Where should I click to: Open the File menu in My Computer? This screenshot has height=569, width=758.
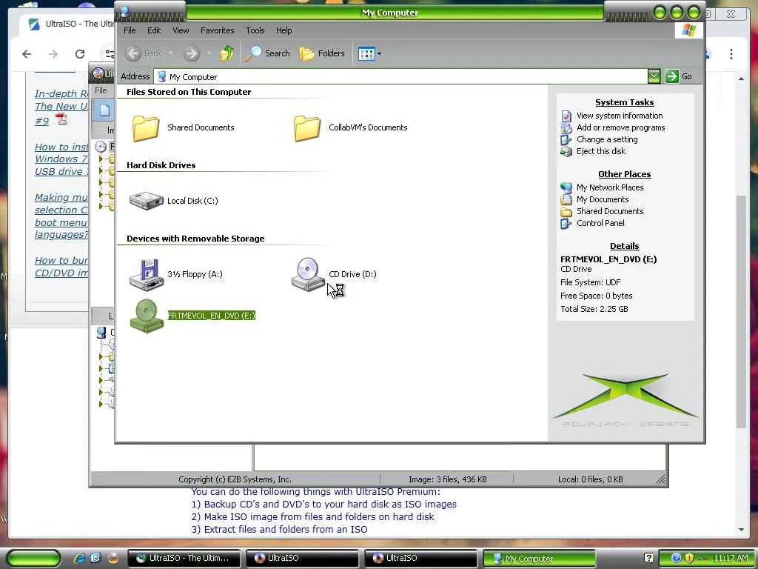coord(130,30)
